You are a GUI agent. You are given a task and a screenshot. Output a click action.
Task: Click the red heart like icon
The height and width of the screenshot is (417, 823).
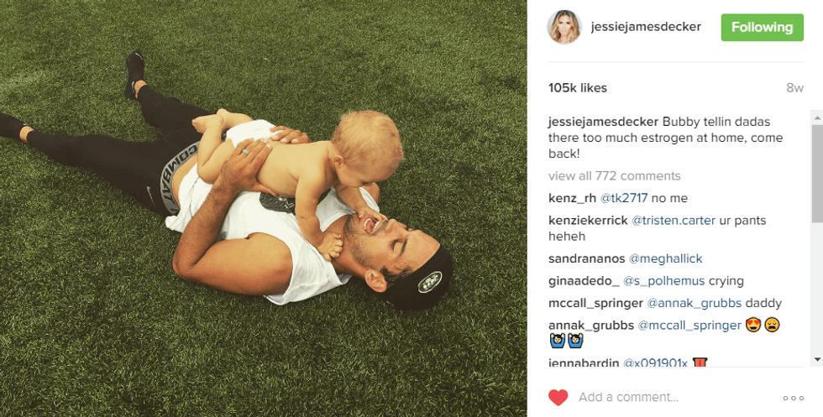(558, 398)
